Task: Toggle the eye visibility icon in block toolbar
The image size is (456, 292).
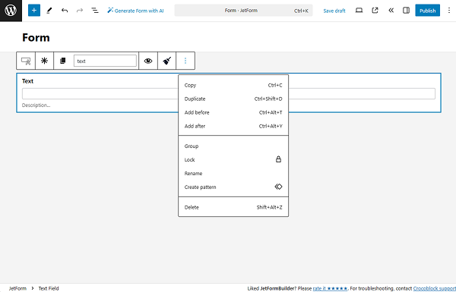Action: (x=148, y=61)
